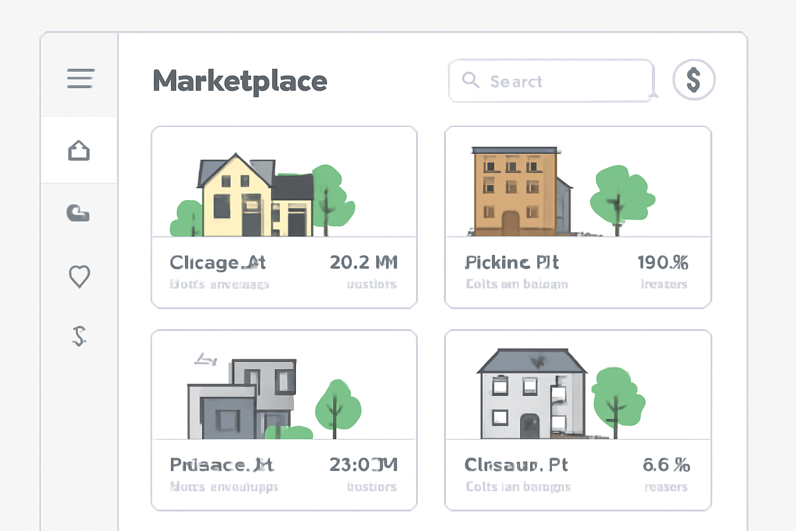Select the sidebar icon between home and heart
Viewport: 796px width, 531px height.
(x=78, y=213)
